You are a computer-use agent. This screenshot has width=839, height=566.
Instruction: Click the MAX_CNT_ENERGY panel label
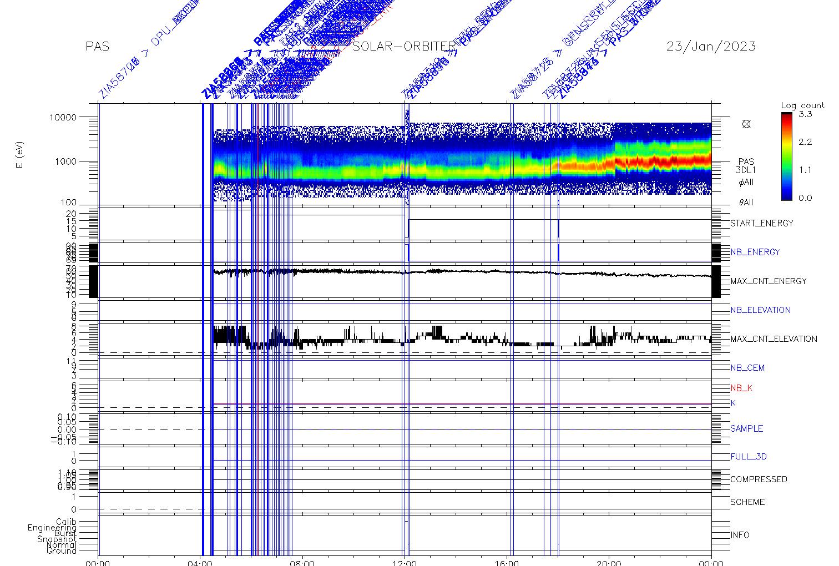point(769,281)
